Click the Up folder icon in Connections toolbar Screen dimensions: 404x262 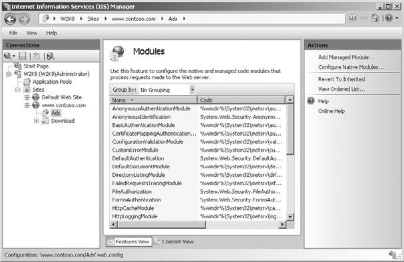click(37, 56)
